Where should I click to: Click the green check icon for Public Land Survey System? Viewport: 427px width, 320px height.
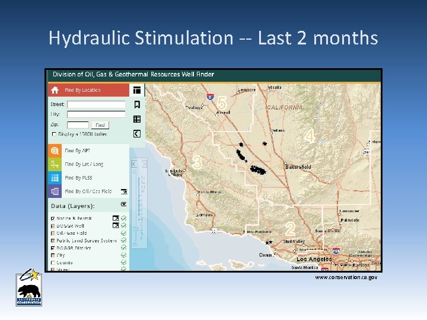click(123, 240)
